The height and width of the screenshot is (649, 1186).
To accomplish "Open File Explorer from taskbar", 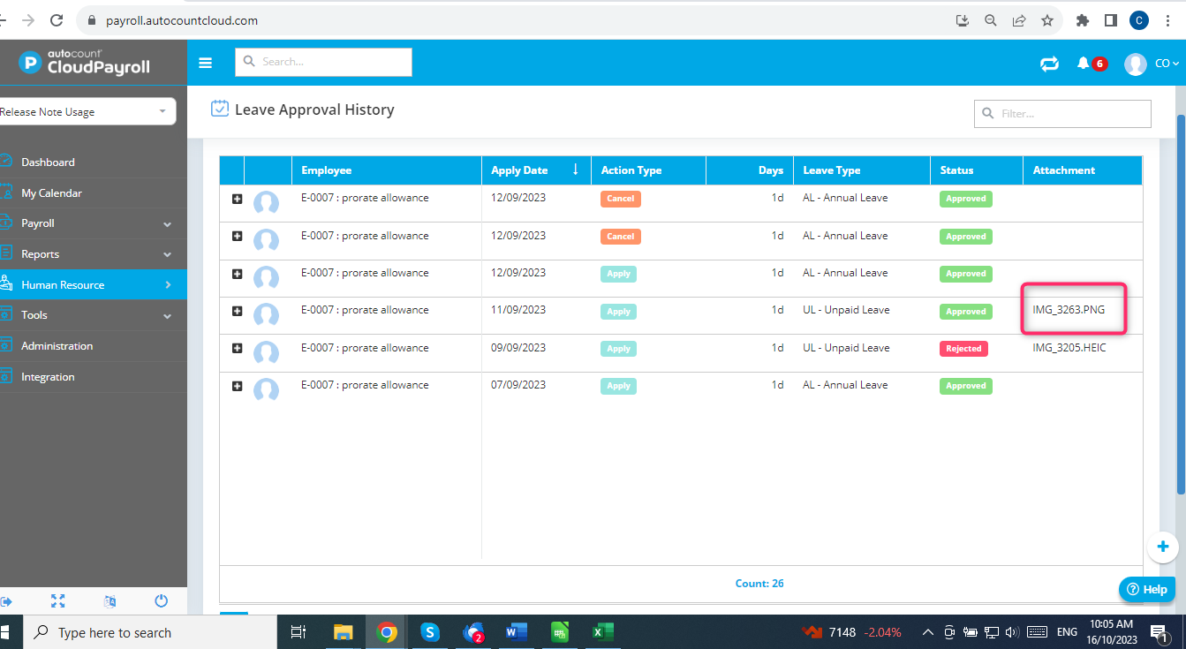I will coord(343,632).
